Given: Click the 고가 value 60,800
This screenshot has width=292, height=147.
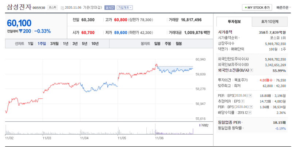Looking at the screenshot, I should (121, 20).
